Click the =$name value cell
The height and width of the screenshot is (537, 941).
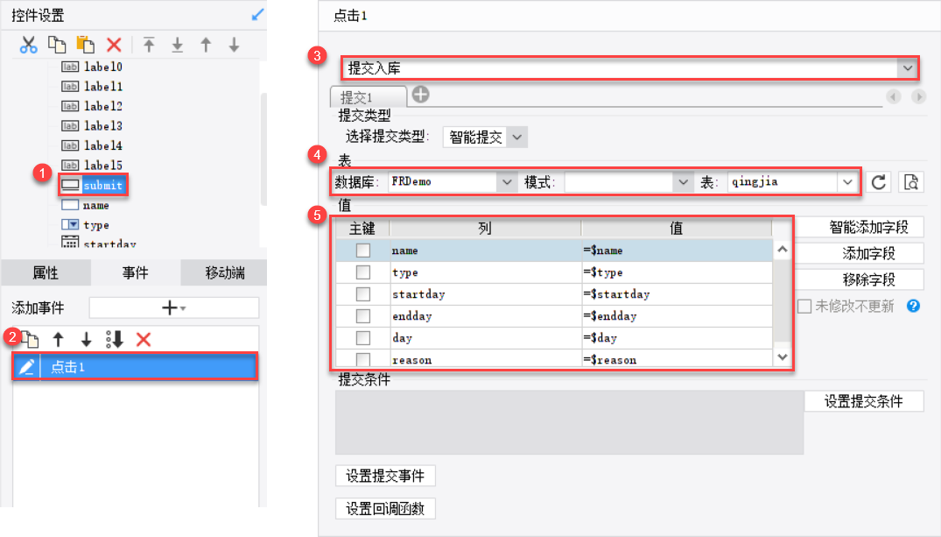[677, 251]
